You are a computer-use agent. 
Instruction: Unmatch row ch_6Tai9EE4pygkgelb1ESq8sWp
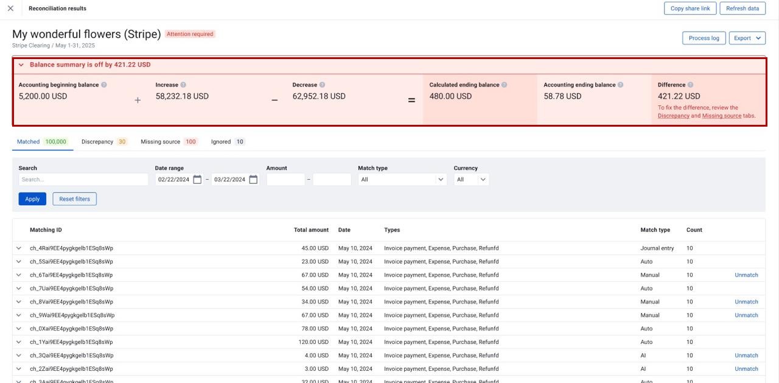click(x=746, y=275)
